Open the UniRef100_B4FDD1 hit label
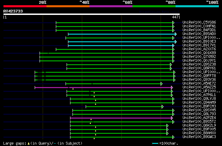This screenshot has height=146, width=222. pos(199,30)
